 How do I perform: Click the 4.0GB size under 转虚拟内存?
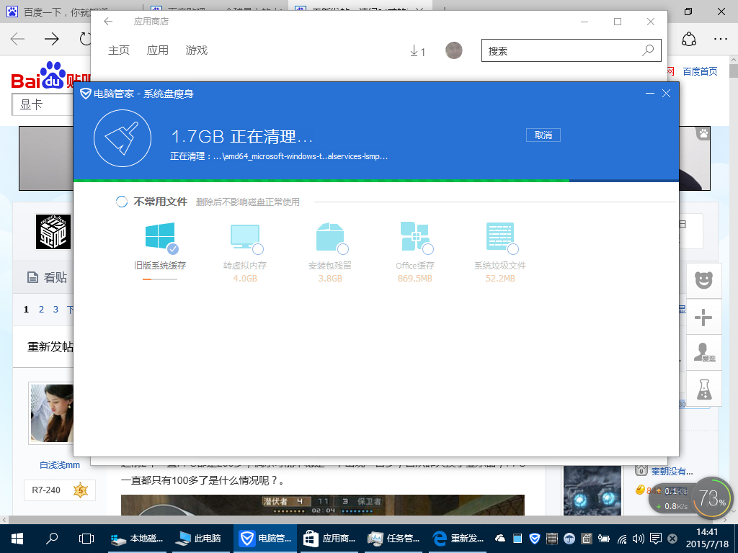(245, 279)
